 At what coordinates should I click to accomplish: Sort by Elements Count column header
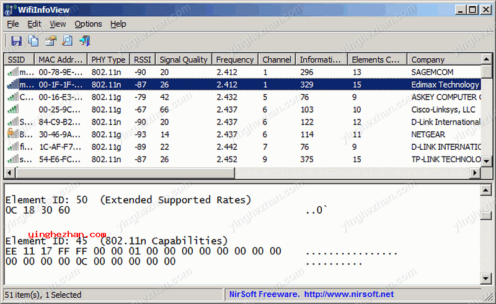pyautogui.click(x=378, y=59)
